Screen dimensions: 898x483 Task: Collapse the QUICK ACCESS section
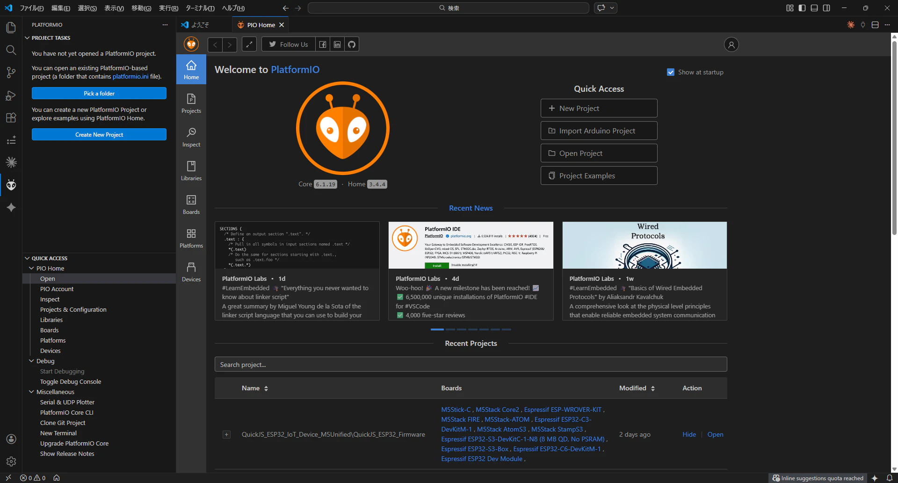click(x=27, y=258)
